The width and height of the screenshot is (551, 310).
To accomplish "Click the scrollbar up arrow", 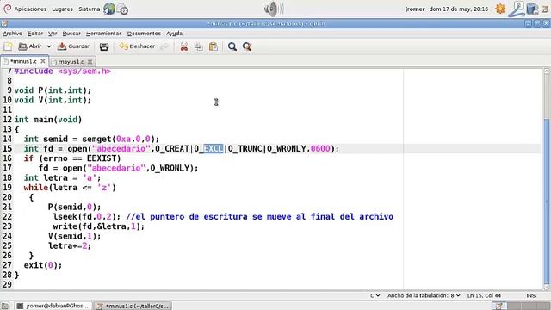I will tap(547, 71).
